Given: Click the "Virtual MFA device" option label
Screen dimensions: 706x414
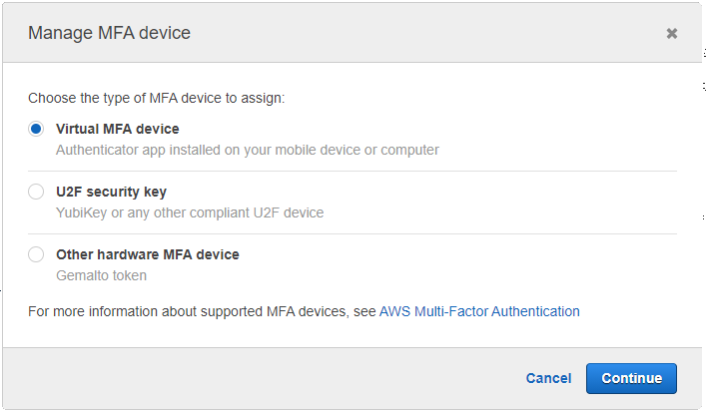Looking at the screenshot, I should 118,129.
